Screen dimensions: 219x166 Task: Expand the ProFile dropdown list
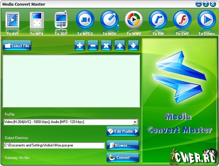(x=135, y=122)
